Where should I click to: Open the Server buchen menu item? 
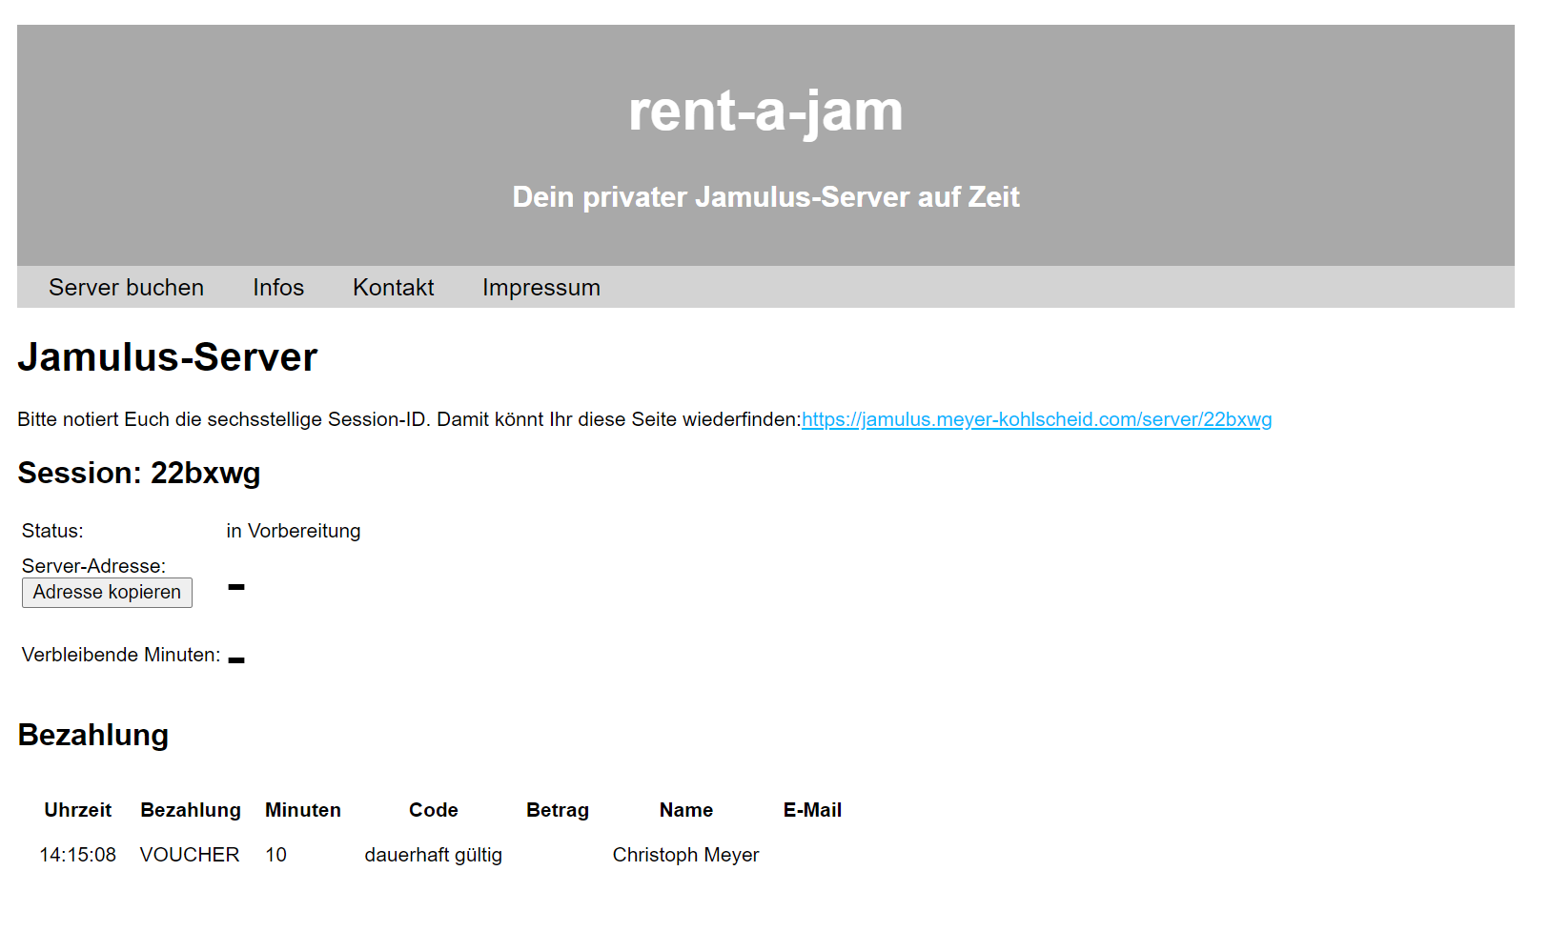click(126, 288)
